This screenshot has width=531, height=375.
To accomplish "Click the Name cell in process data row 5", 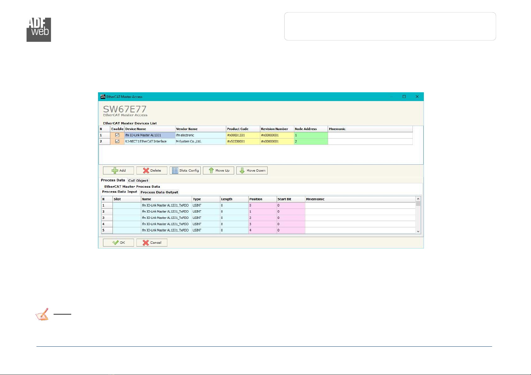I will pos(166,230).
